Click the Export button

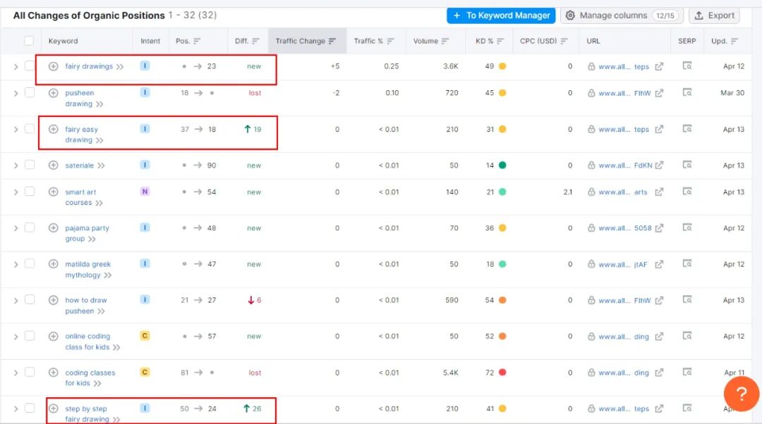(x=715, y=15)
